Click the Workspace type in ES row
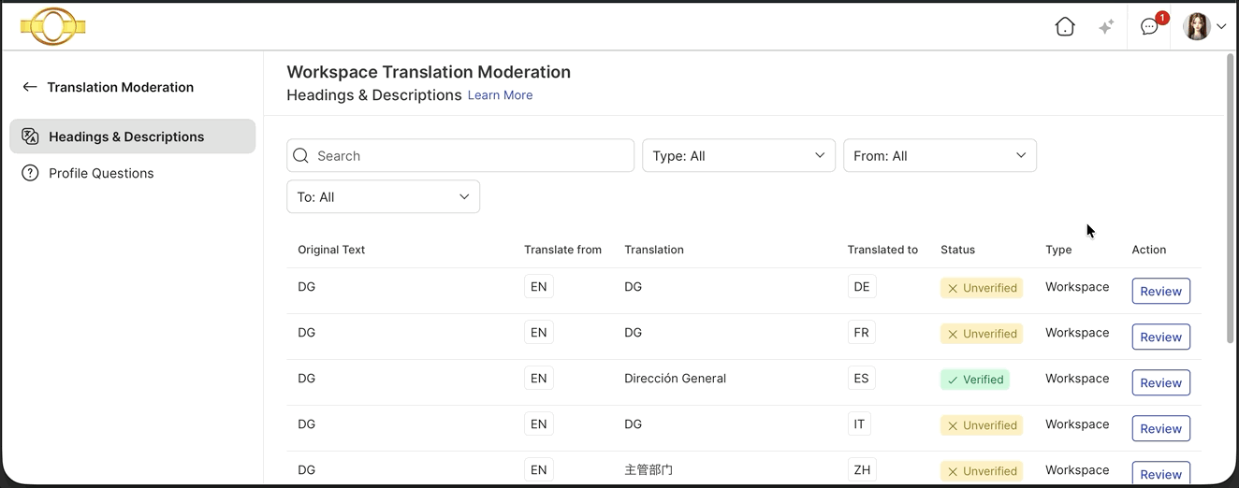This screenshot has width=1239, height=488. [1077, 379]
